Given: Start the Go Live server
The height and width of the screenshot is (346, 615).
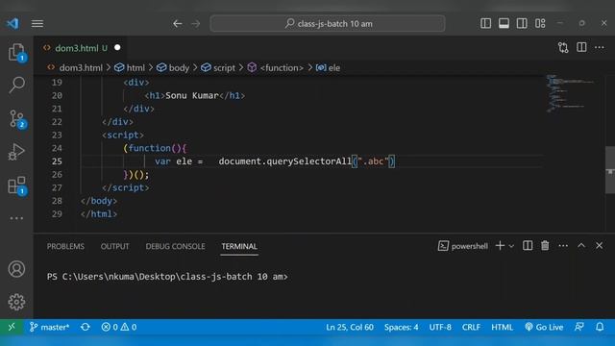Looking at the screenshot, I should coord(544,327).
